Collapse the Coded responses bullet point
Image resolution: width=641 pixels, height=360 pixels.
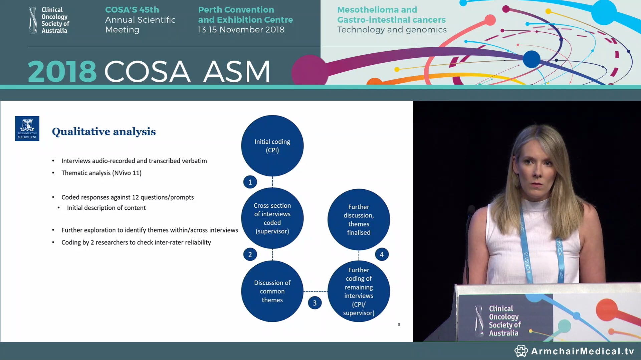[128, 197]
